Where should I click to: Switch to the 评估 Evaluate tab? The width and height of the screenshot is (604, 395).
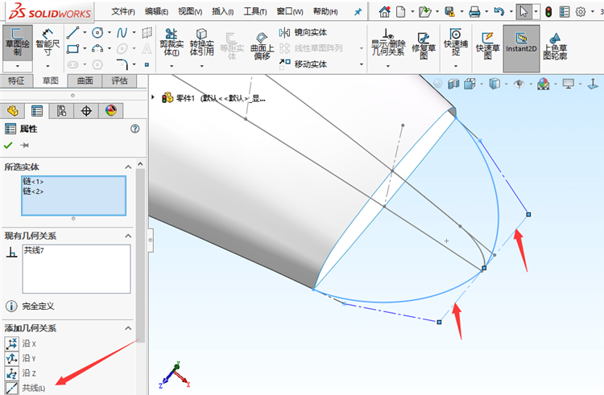coord(119,80)
